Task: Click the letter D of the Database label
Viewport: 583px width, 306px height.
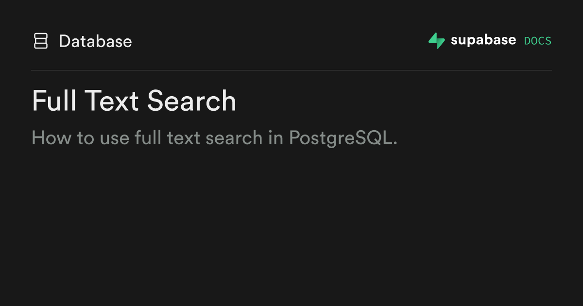Action: pos(64,41)
